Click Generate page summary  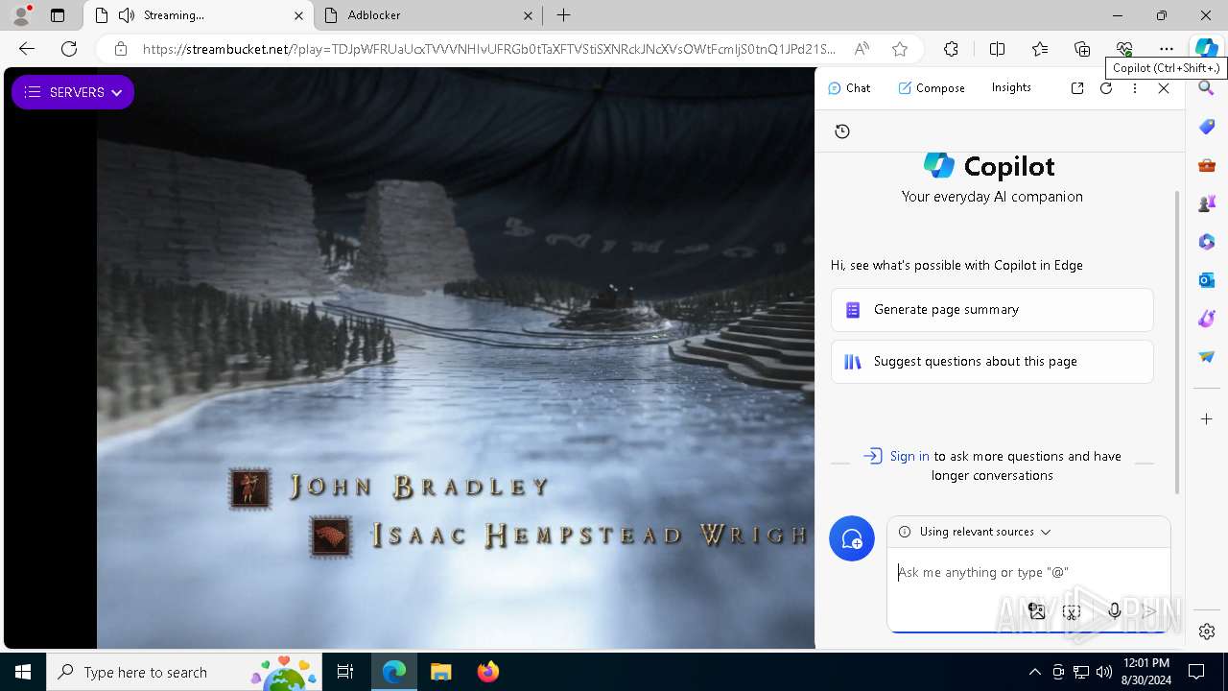tap(992, 310)
